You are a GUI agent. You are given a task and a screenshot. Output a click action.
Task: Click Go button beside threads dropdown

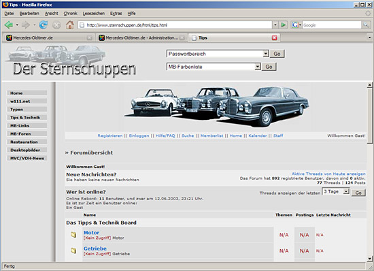click(x=358, y=193)
